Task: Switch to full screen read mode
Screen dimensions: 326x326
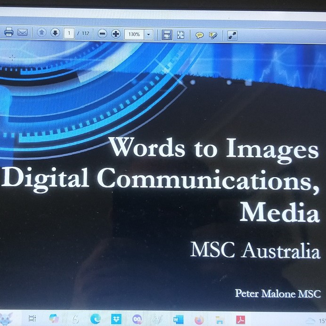Action: click(x=232, y=35)
